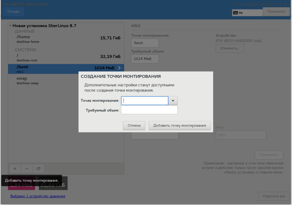Click the Изменить... devices button

[230, 48]
